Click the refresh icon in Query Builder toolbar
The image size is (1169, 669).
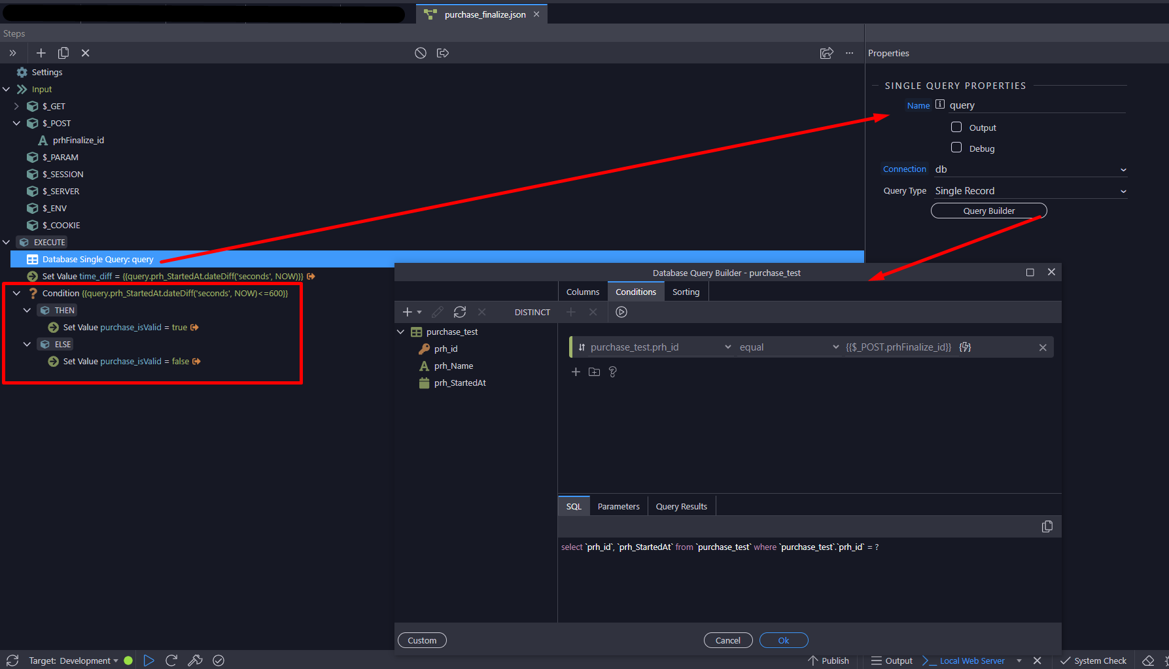[x=460, y=312]
